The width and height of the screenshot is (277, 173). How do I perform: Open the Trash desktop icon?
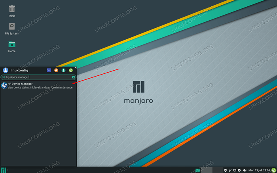[x=11, y=11]
